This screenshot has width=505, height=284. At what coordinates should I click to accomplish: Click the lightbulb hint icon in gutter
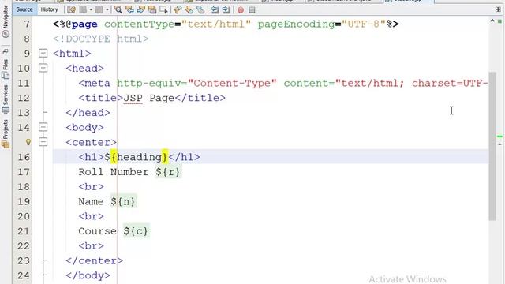pyautogui.click(x=28, y=142)
